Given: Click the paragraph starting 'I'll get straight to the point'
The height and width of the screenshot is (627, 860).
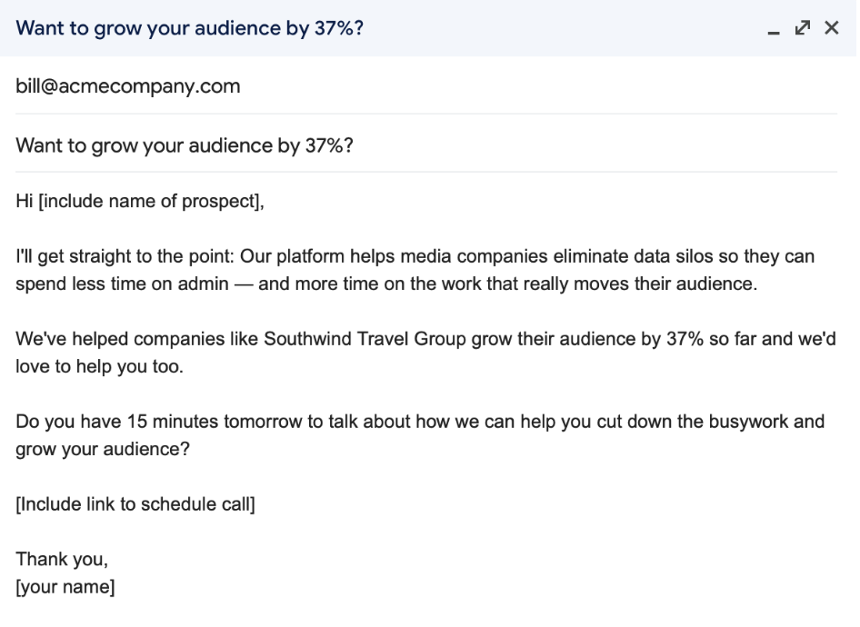Looking at the screenshot, I should [415, 270].
